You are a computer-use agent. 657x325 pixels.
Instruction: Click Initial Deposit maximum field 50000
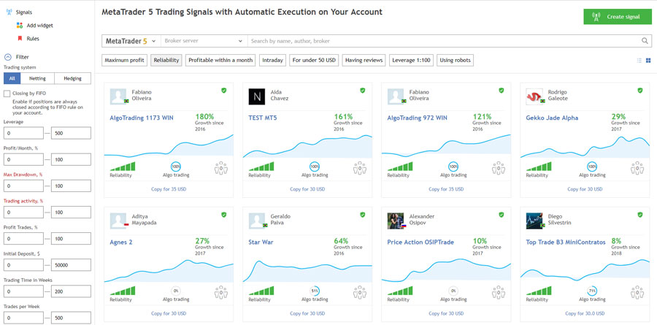71,265
